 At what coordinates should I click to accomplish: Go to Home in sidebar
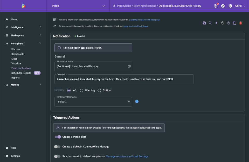(x=14, y=19)
